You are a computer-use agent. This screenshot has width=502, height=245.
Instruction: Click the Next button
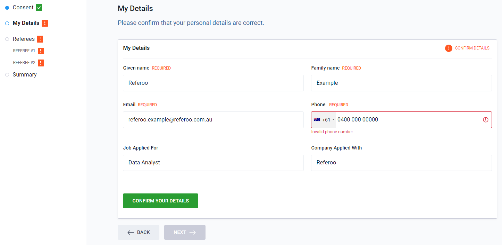coord(185,232)
